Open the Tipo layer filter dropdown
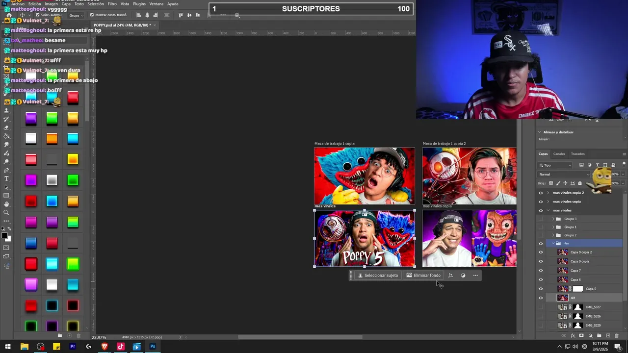The height and width of the screenshot is (353, 628). tap(555, 165)
